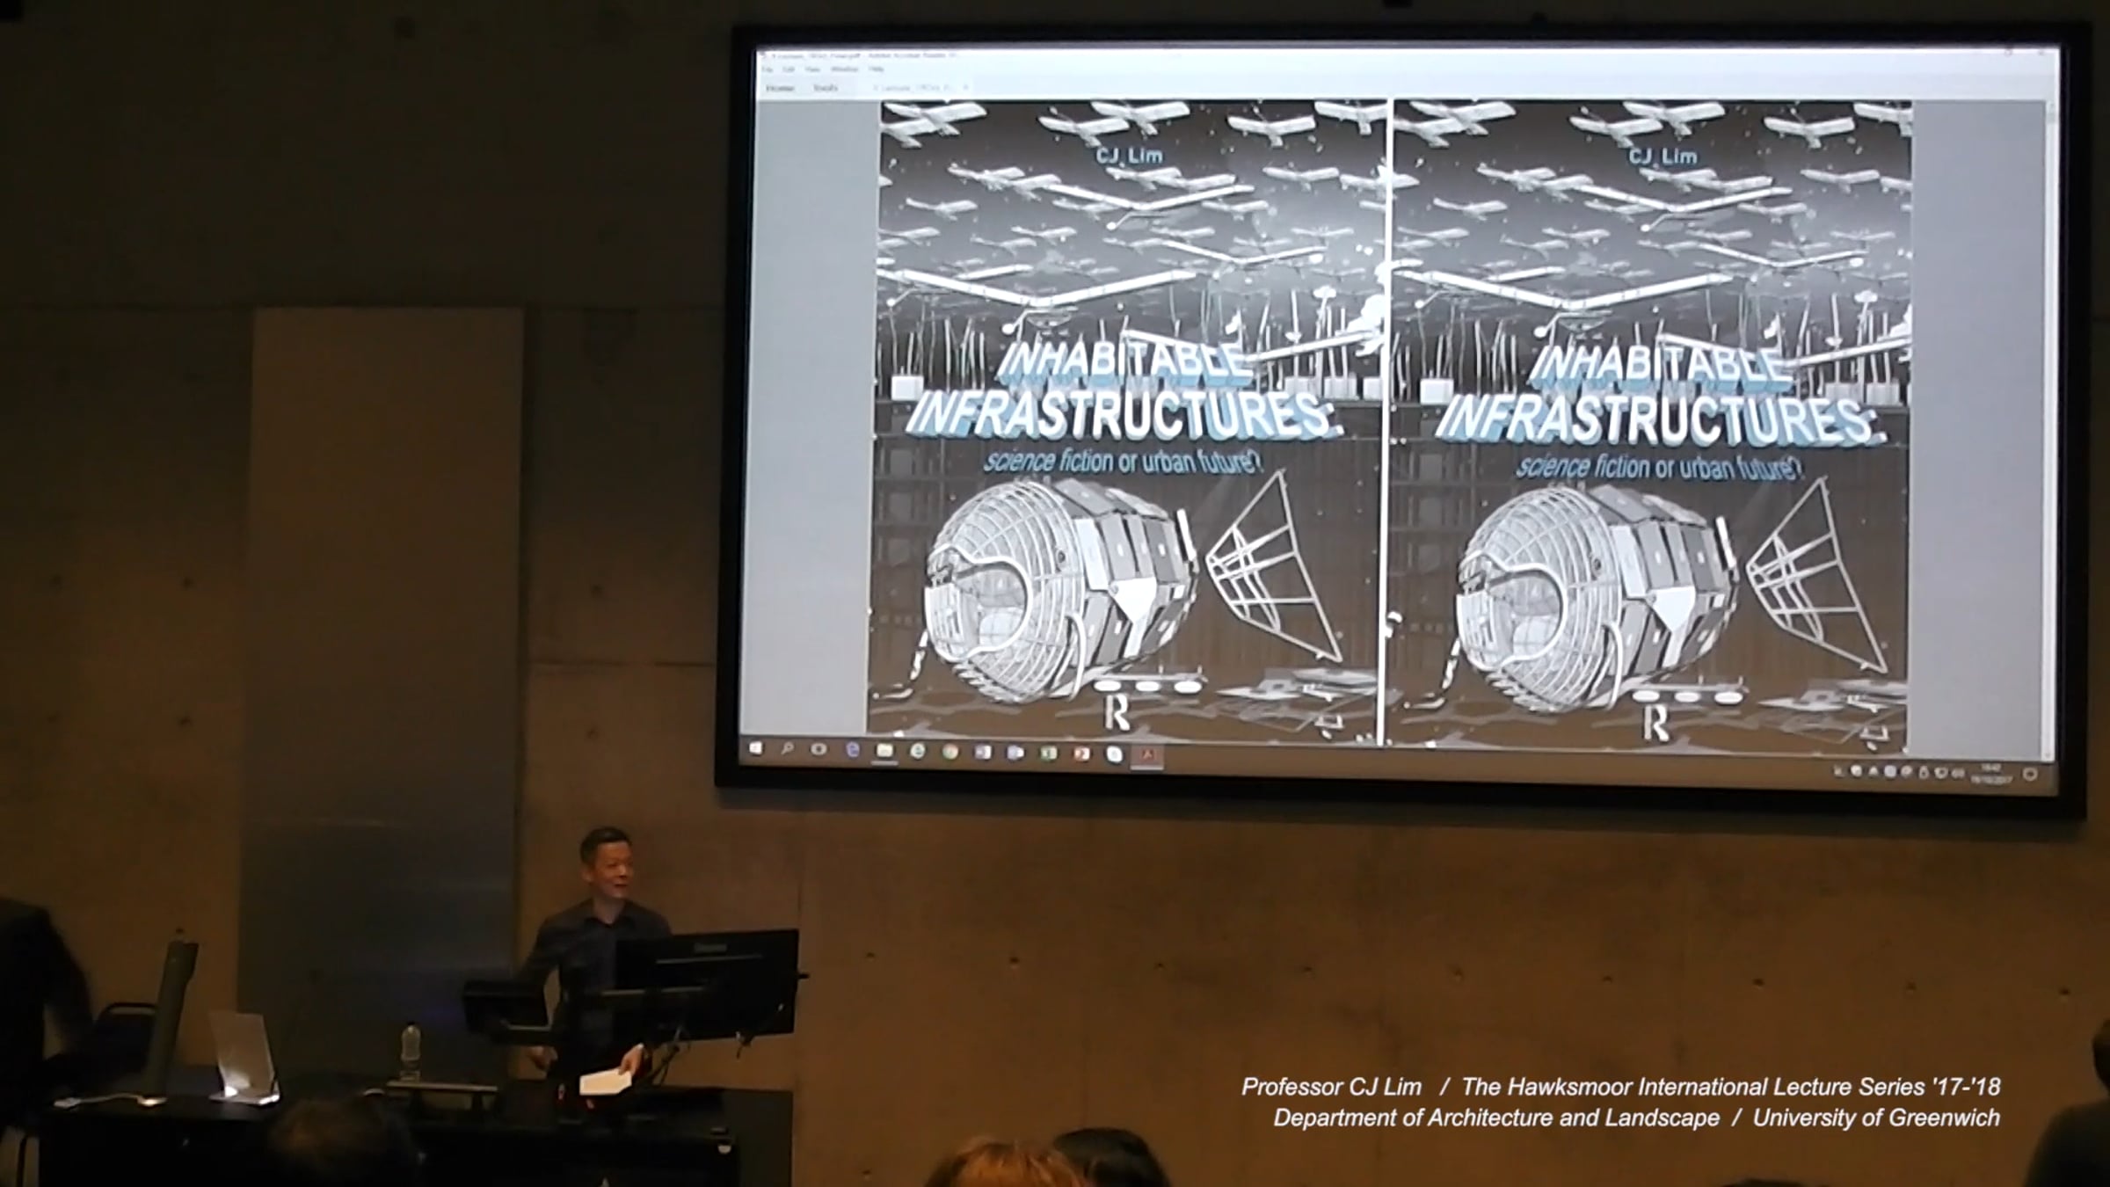This screenshot has width=2110, height=1187.
Task: Switch to the Tools tab
Action: coord(826,88)
